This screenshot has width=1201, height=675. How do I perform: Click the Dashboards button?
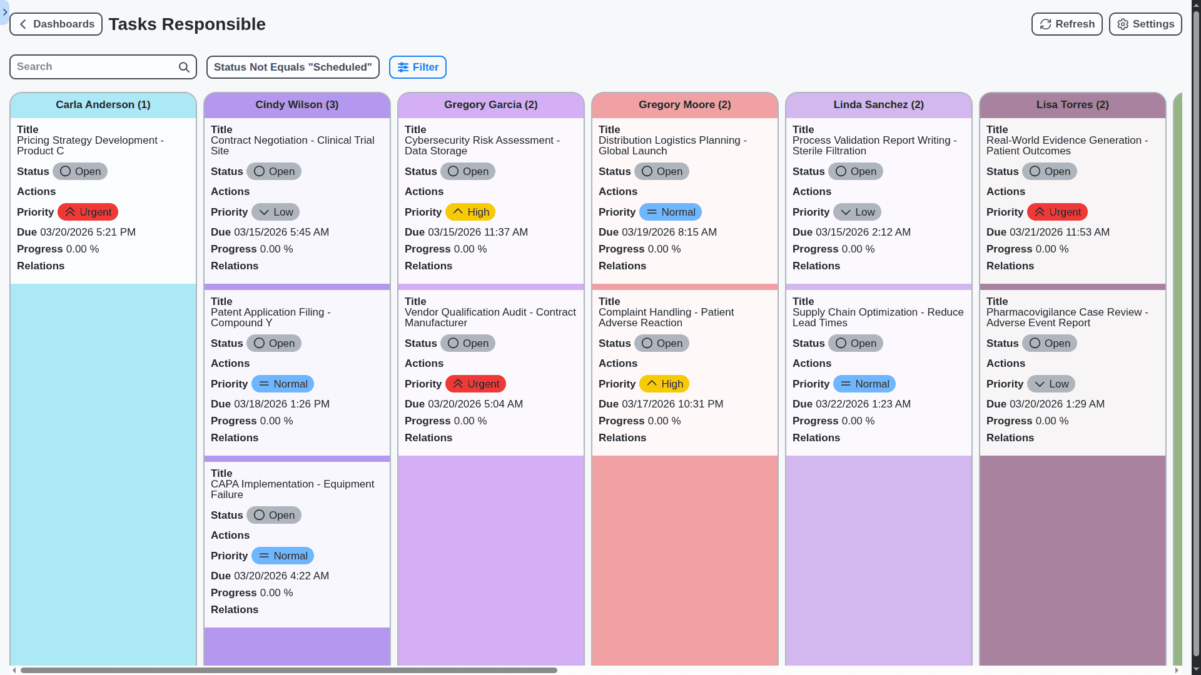click(56, 24)
